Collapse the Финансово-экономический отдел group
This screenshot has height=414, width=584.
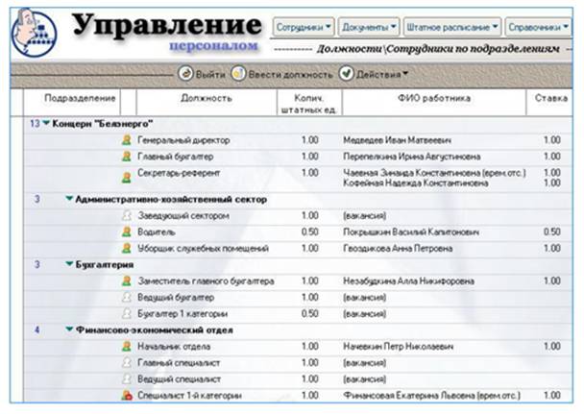(x=69, y=329)
